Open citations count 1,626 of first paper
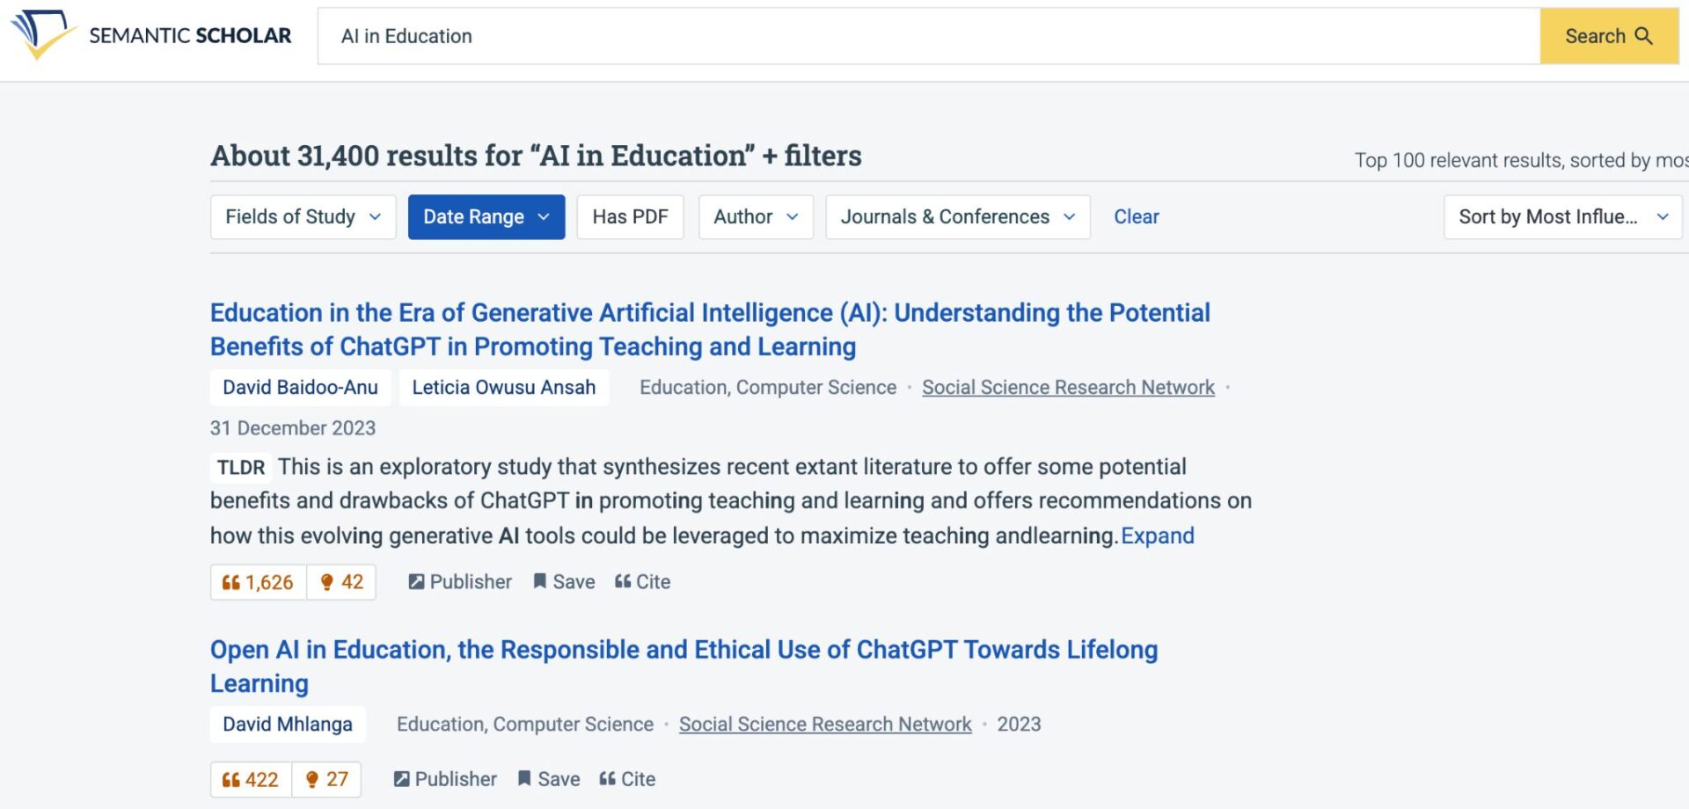 [x=258, y=582]
